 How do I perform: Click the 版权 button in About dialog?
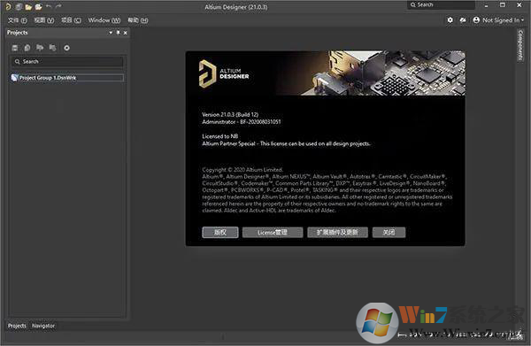pos(220,232)
